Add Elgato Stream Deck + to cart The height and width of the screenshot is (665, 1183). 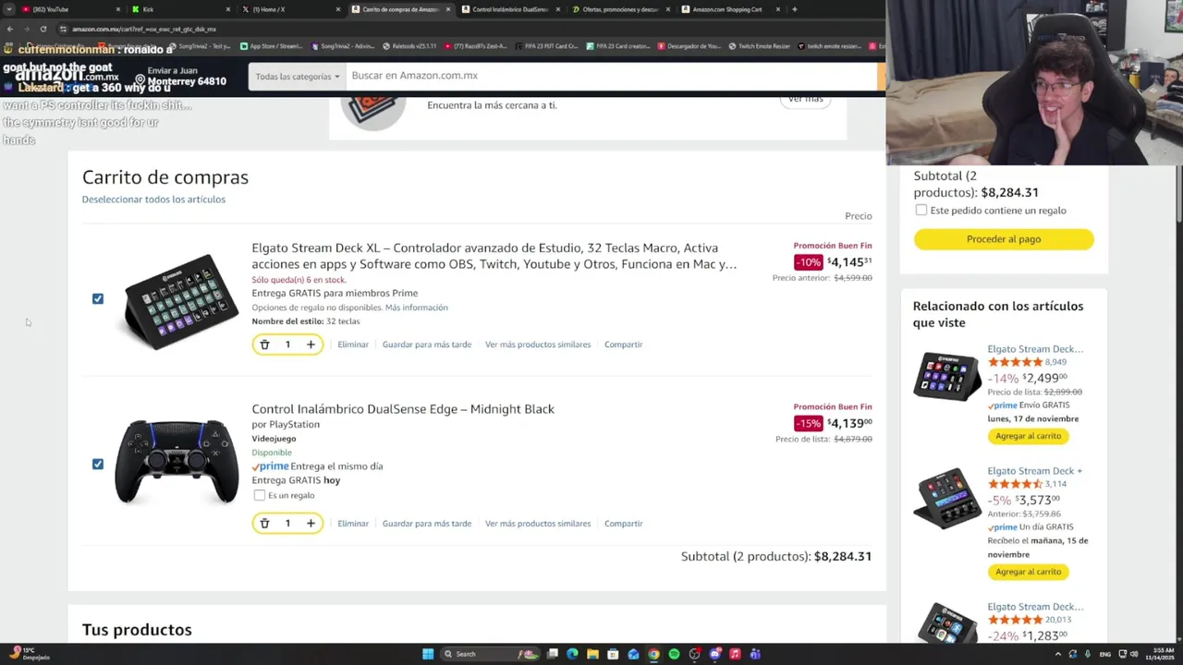1028,572
